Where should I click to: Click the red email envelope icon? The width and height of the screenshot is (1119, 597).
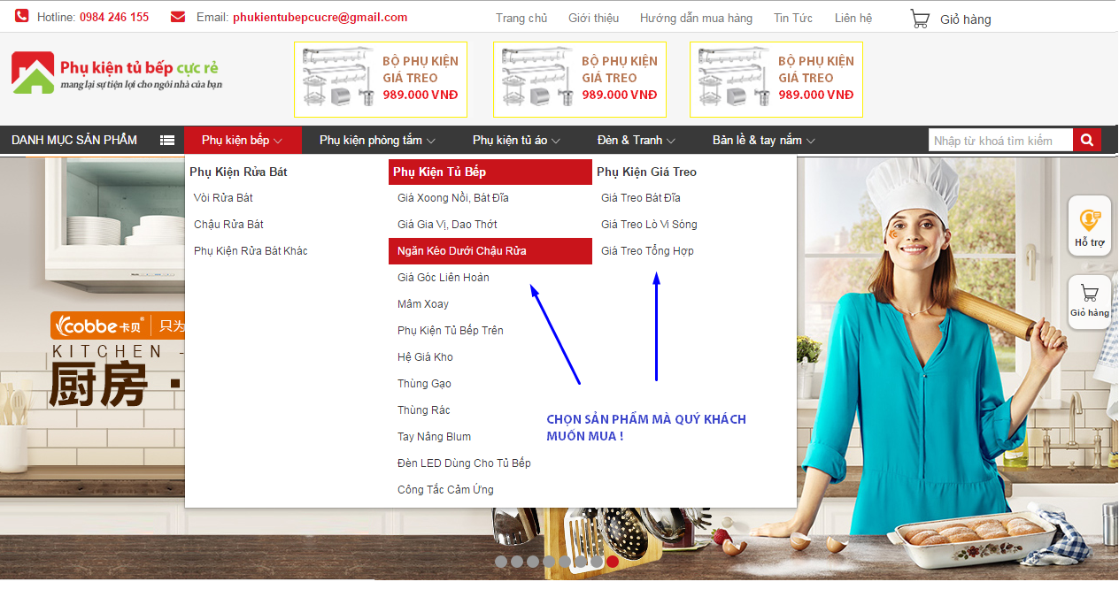(178, 17)
